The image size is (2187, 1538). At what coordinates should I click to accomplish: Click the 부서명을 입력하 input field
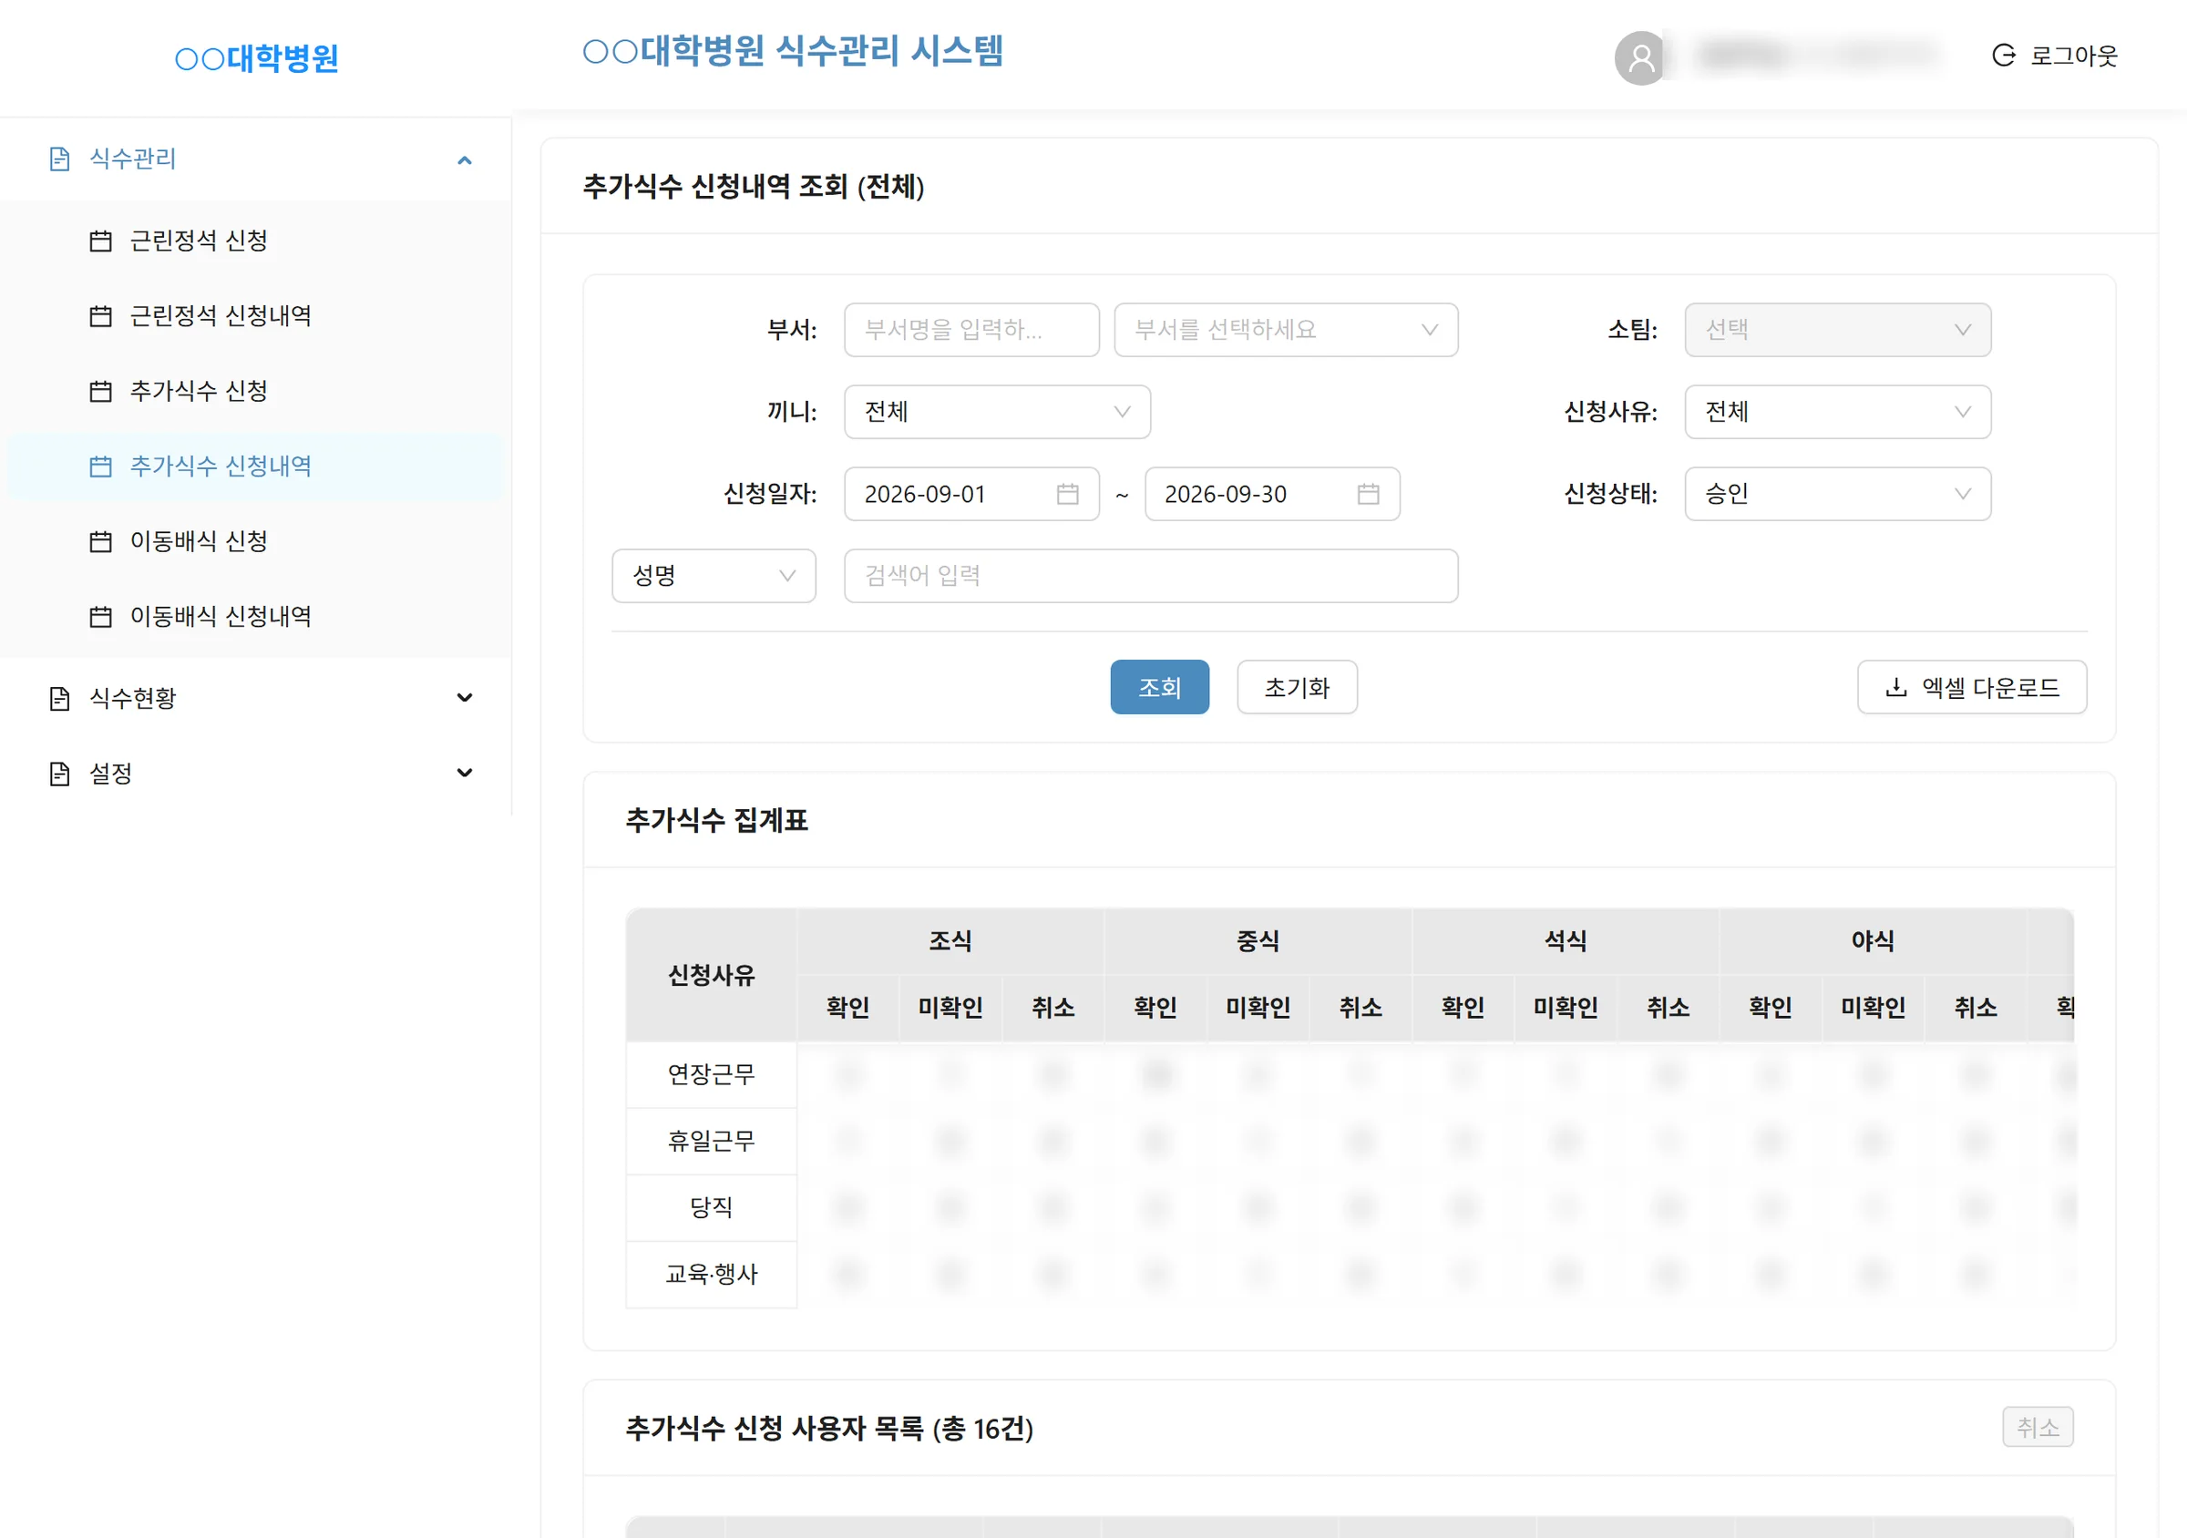coord(971,331)
